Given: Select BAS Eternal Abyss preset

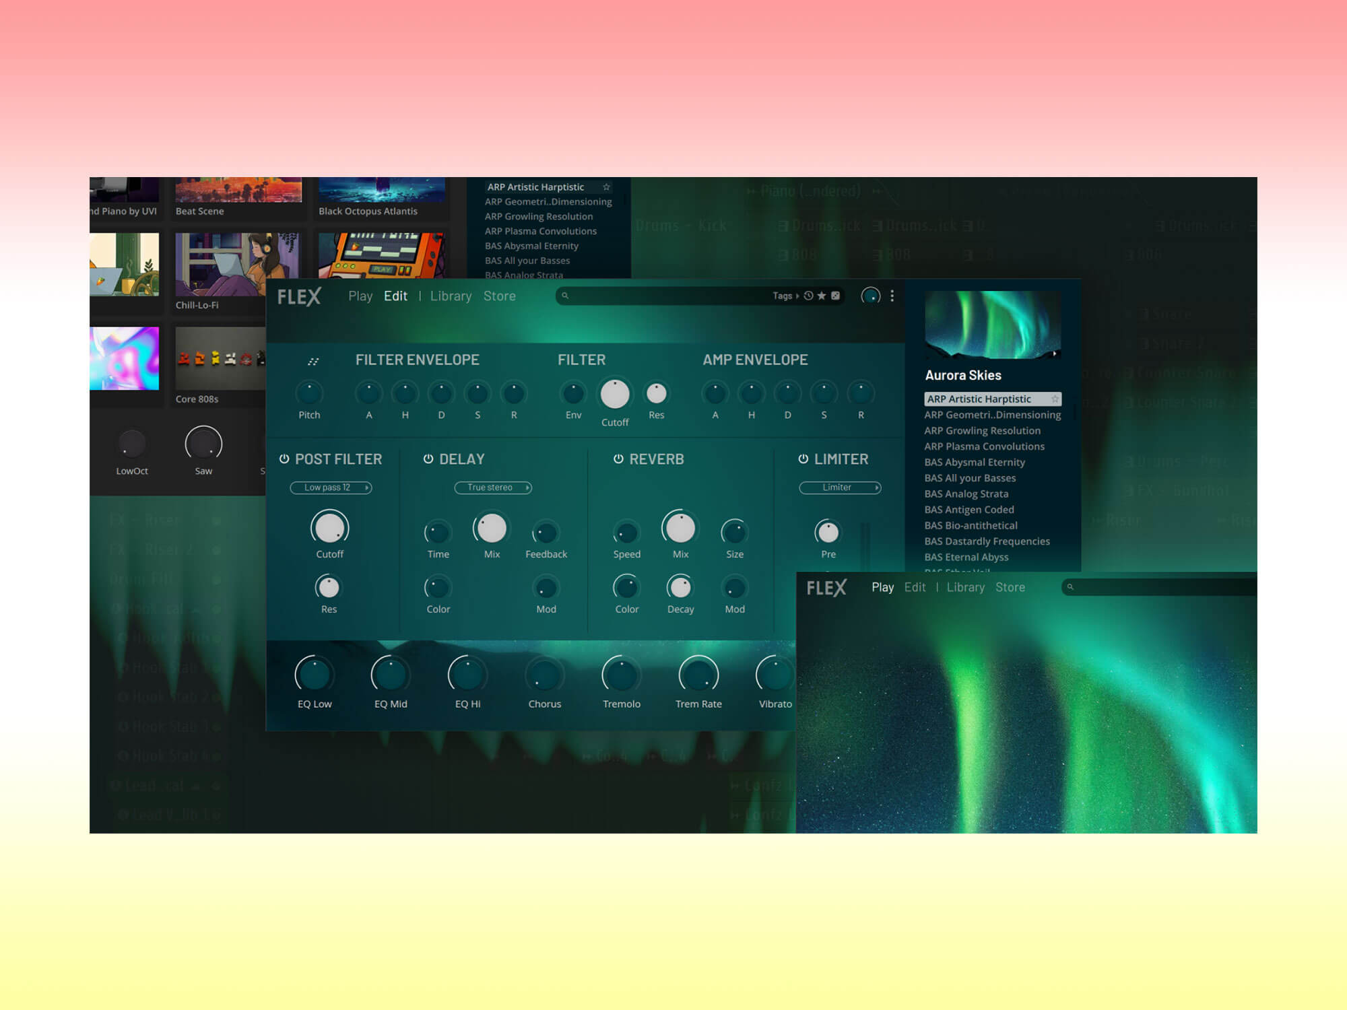Looking at the screenshot, I should click(966, 558).
